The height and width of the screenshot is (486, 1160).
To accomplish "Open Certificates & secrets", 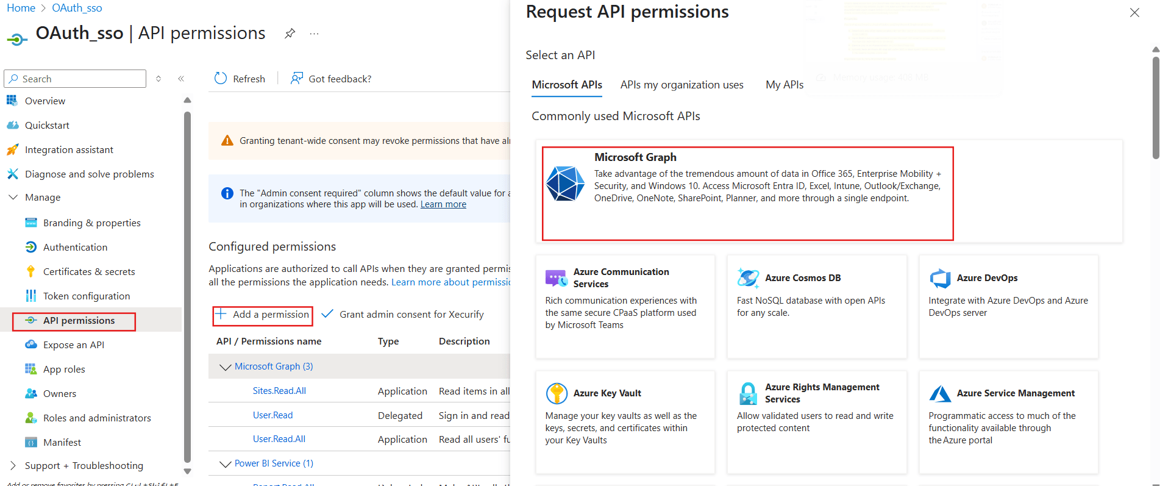I will 89,271.
